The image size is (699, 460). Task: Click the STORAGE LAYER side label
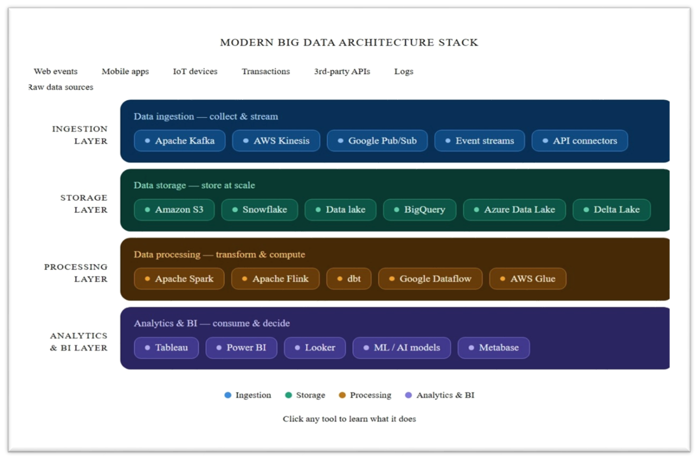tap(84, 204)
